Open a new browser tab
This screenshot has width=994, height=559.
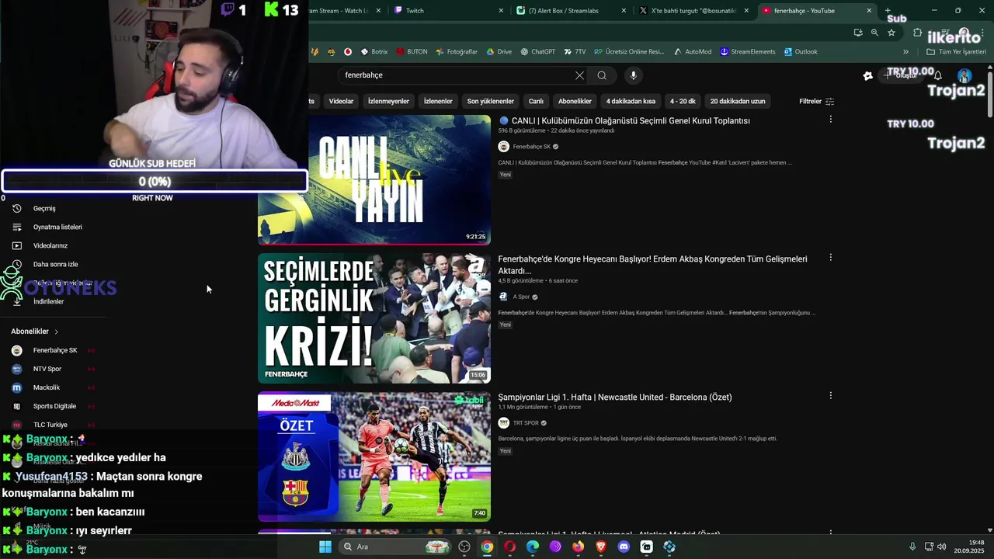click(x=888, y=11)
